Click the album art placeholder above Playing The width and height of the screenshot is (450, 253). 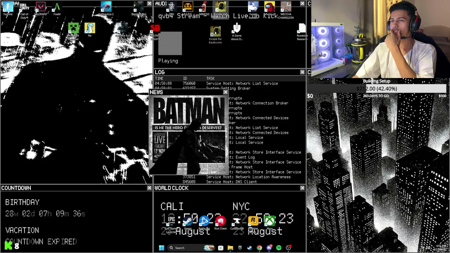170,43
